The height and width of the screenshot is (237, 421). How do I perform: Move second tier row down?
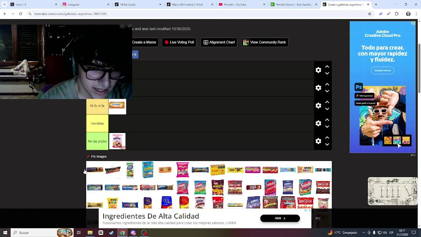[x=327, y=91]
